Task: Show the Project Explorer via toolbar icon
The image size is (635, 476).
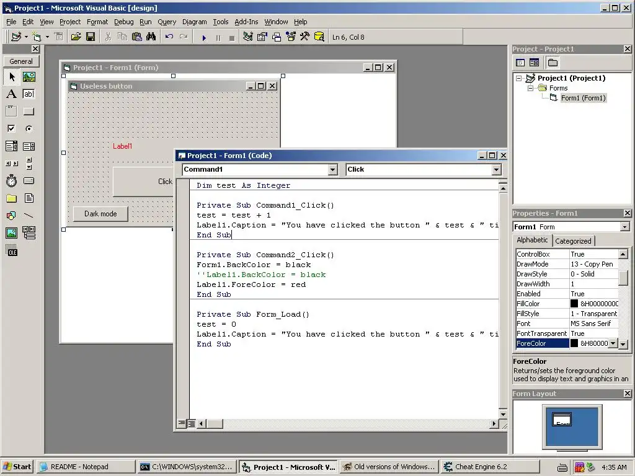Action: (248, 37)
